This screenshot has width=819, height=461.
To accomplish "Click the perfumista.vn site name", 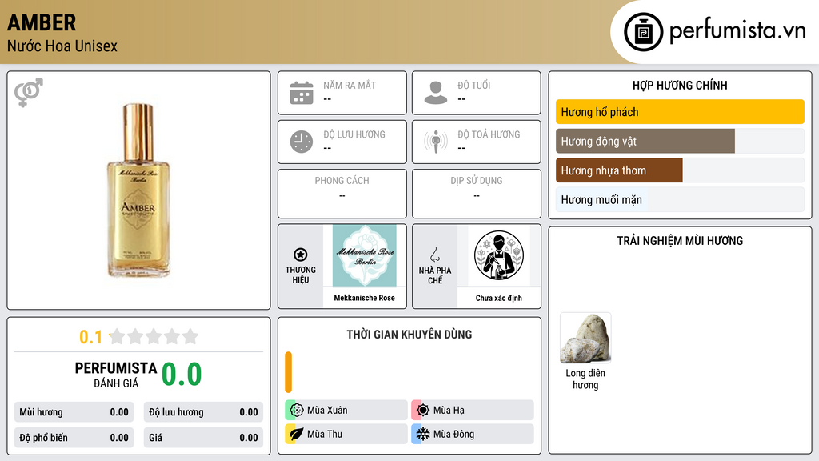I will coord(737,31).
